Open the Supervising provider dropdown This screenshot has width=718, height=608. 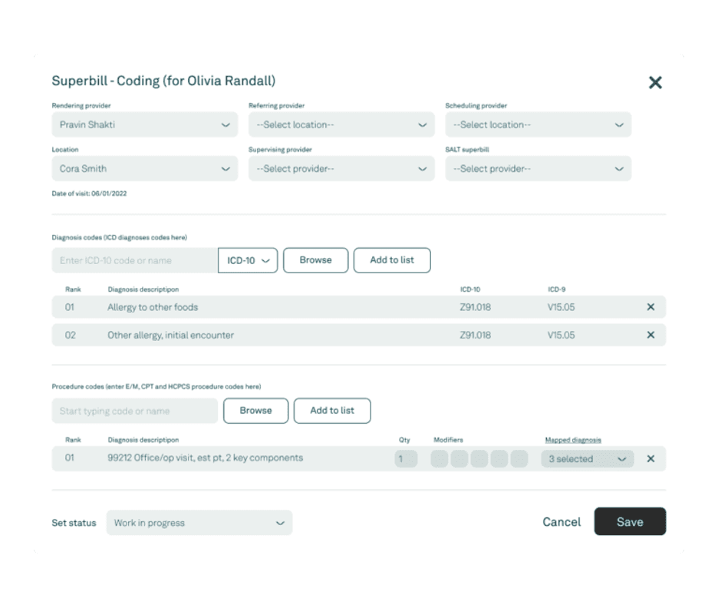(341, 168)
